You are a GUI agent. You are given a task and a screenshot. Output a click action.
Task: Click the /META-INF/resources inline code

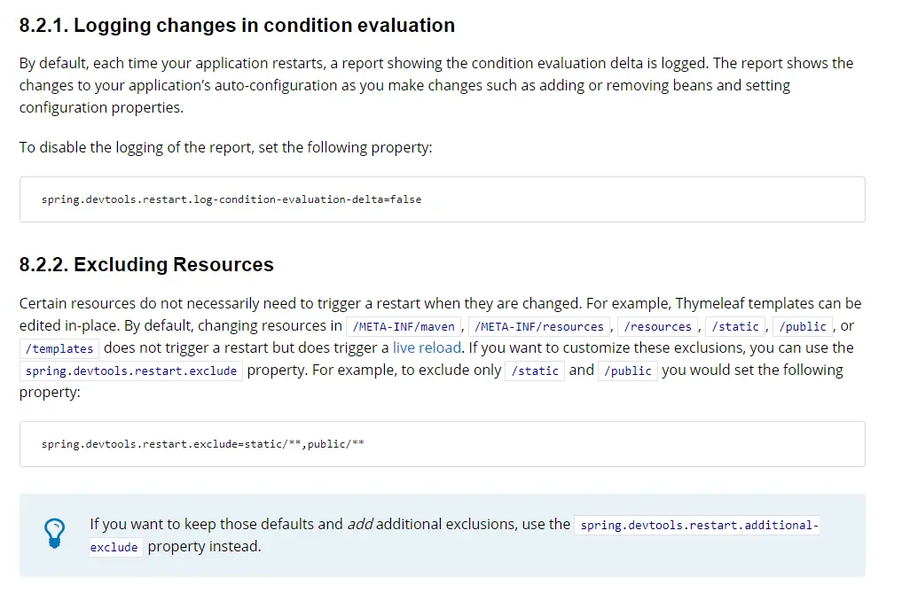coord(539,326)
